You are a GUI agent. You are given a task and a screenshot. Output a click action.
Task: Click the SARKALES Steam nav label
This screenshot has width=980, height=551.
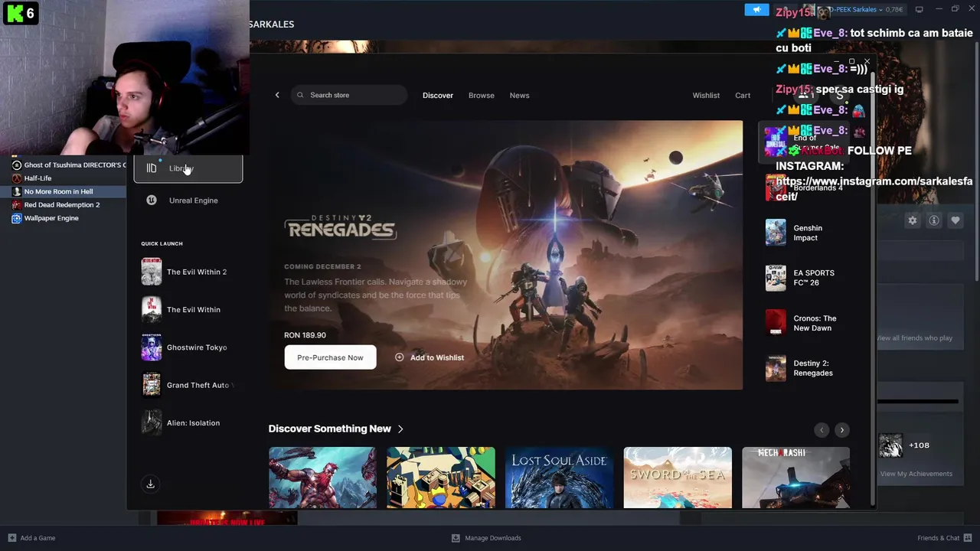pos(271,24)
